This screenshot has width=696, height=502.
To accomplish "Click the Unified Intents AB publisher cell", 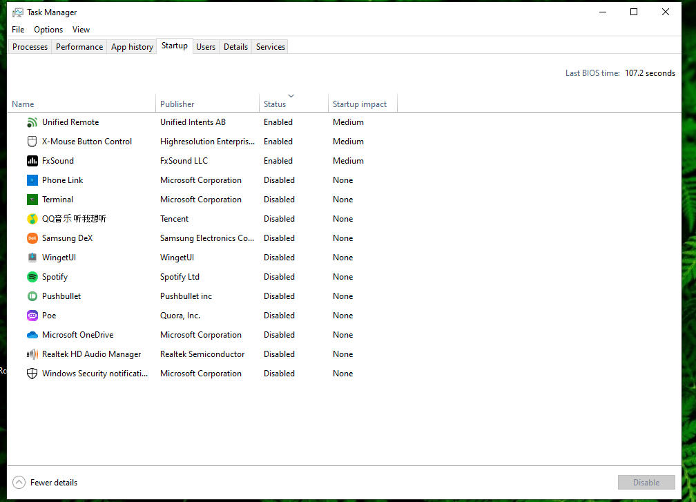I will pyautogui.click(x=193, y=122).
